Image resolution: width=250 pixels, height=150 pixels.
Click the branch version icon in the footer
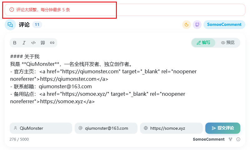(230, 139)
